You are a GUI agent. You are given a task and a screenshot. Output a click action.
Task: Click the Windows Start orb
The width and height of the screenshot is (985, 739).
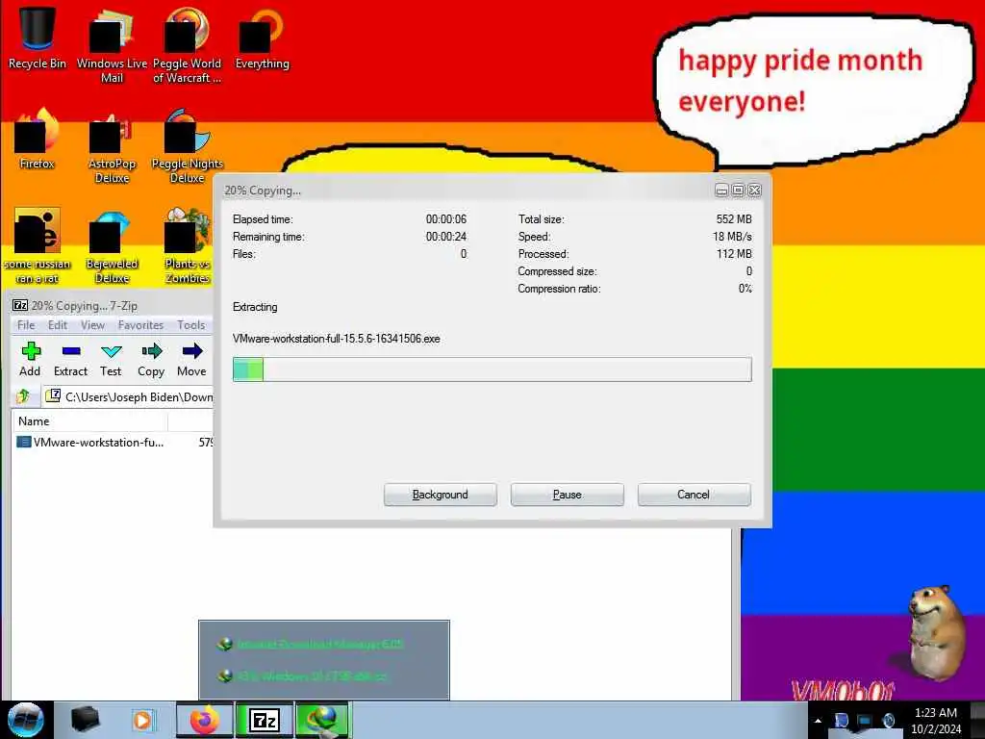pos(25,720)
